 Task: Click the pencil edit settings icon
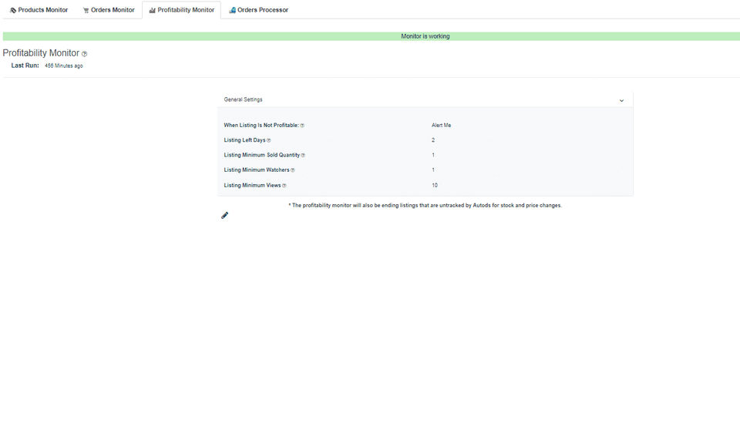[x=224, y=216]
